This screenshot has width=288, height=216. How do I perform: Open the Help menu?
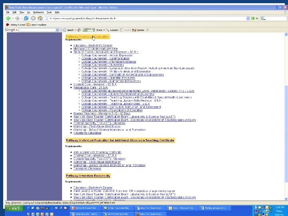coord(57,12)
